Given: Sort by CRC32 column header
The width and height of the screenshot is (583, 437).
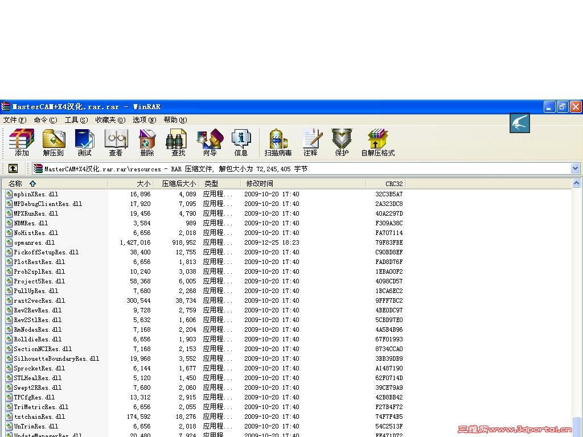Looking at the screenshot, I should click(386, 184).
